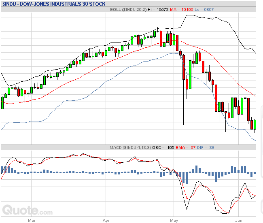Click the blue Lo = 9807 value
The image size is (263, 223).
204,10
